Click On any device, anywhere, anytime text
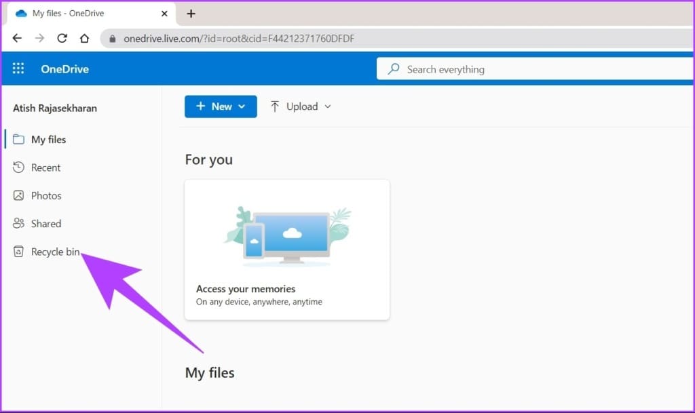This screenshot has width=695, height=413. pyautogui.click(x=259, y=302)
